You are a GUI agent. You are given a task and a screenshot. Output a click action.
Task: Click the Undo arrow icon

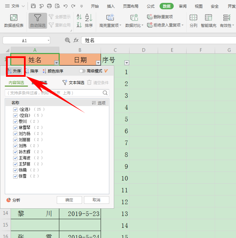[x=65, y=6]
